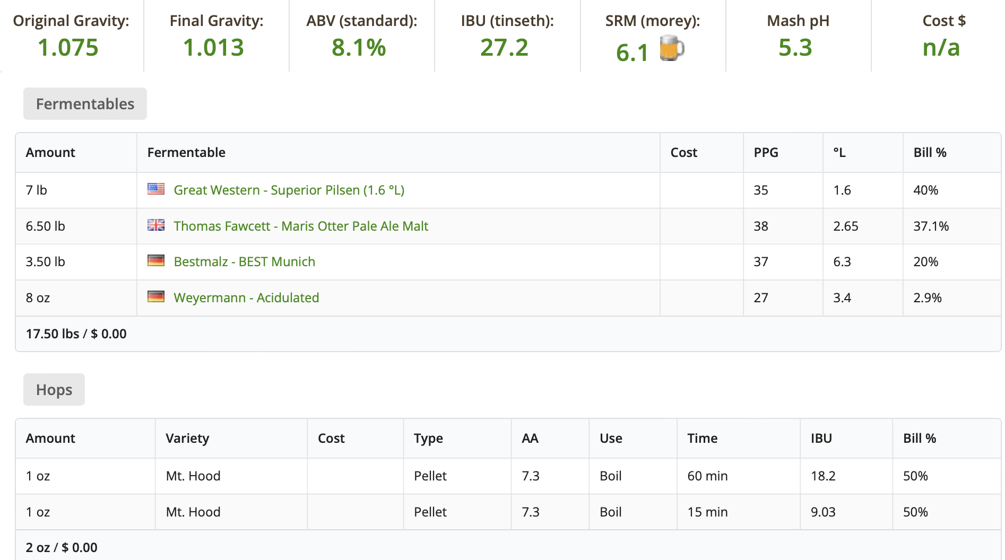Open the Weyermann Acidulated link
Viewport: 1005px width, 560px height.
[247, 297]
